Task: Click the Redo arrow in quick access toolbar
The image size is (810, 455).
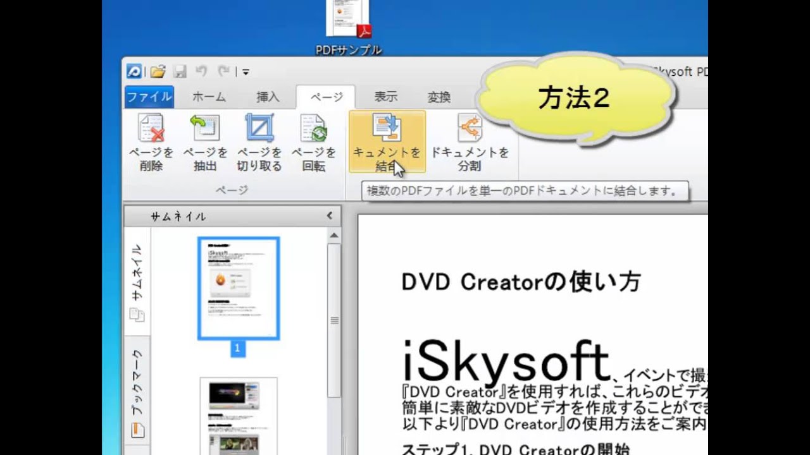Action: click(223, 71)
